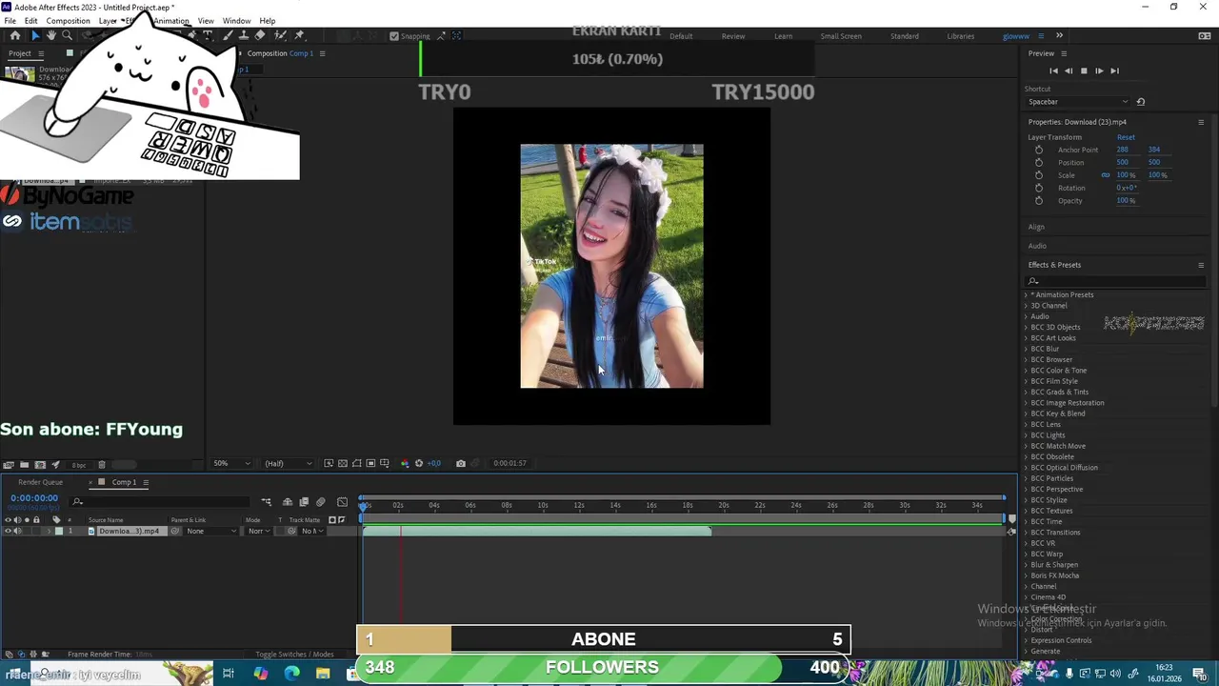This screenshot has width=1219, height=686.
Task: Click the Reset Exposure icon
Action: point(419,463)
